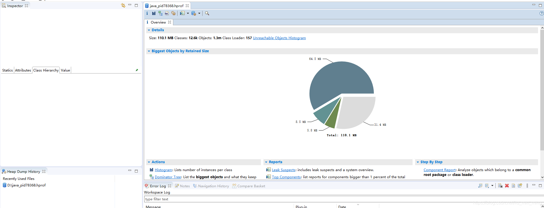Open Log file icon in Error Log
Viewport: 544px width, 208px height.
tap(513, 186)
